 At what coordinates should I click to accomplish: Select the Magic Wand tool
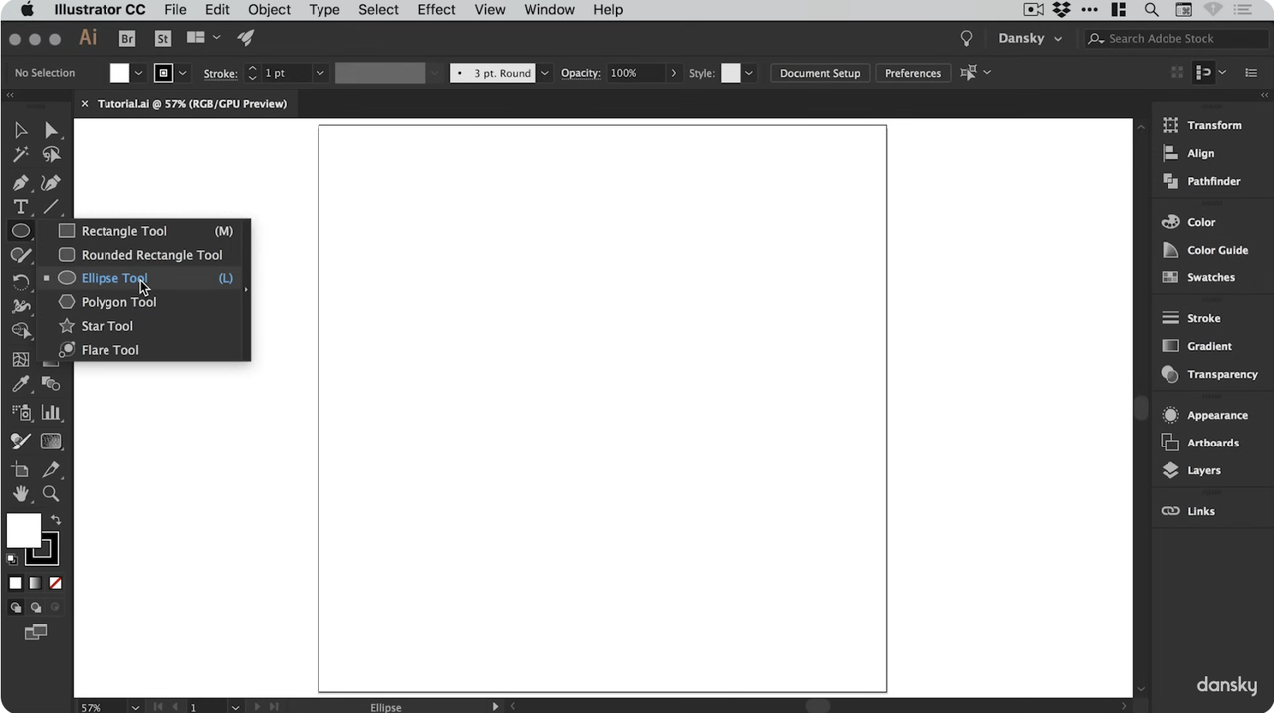click(x=20, y=154)
